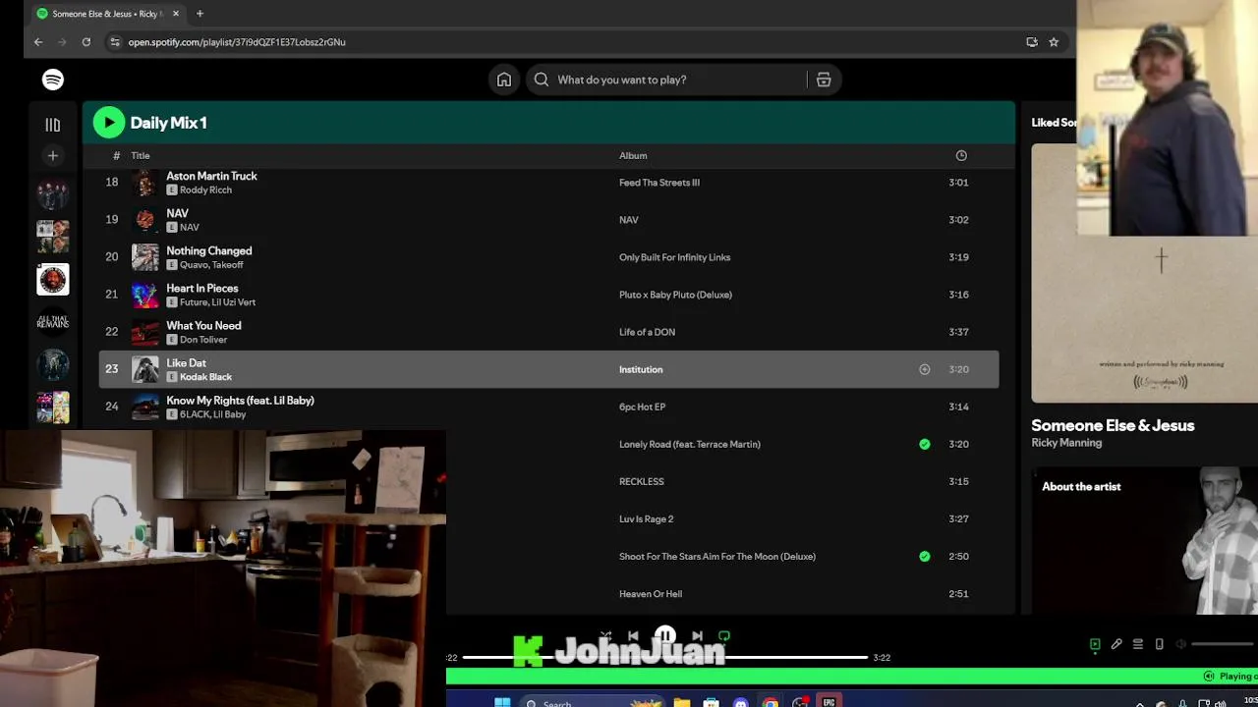Toggle shuffle playback
This screenshot has height=707, width=1258.
coord(606,636)
